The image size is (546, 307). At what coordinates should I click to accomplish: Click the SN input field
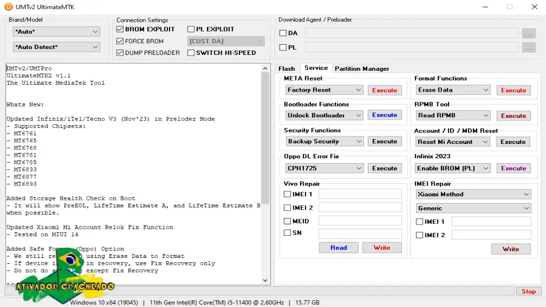coord(360,233)
